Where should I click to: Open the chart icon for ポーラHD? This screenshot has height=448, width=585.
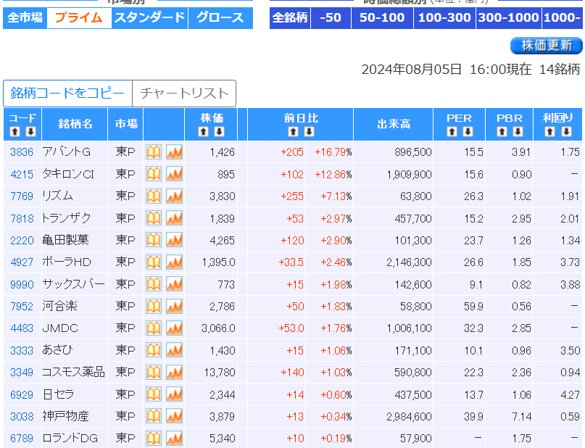[x=174, y=262]
